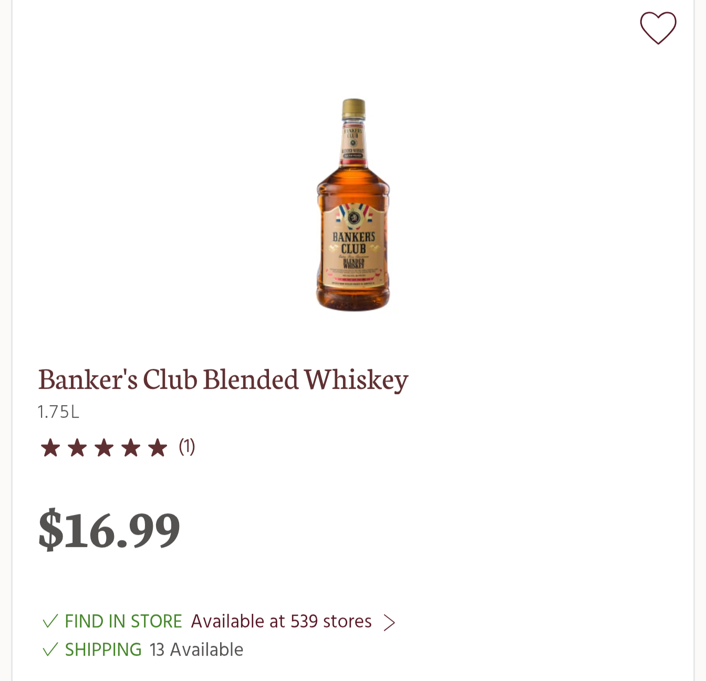Click the $16.99 price
Viewport: 706px width, 681px height.
point(109,530)
